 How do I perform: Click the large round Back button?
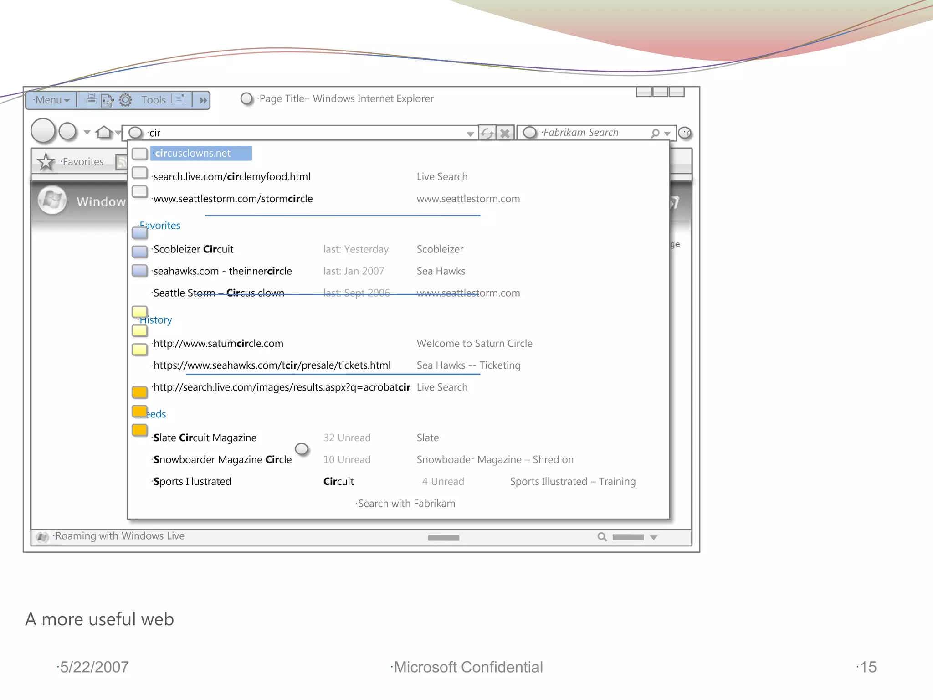pos(43,131)
